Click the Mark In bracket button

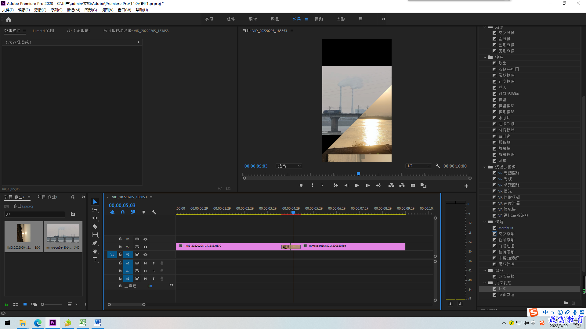point(312,186)
